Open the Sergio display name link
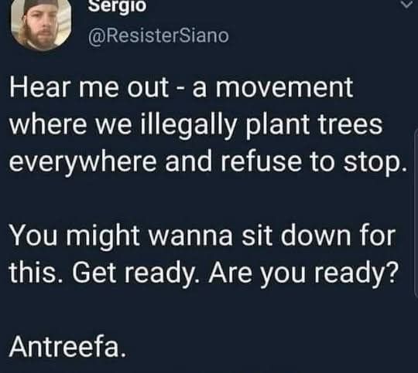The height and width of the screenshot is (373, 418). [x=118, y=6]
